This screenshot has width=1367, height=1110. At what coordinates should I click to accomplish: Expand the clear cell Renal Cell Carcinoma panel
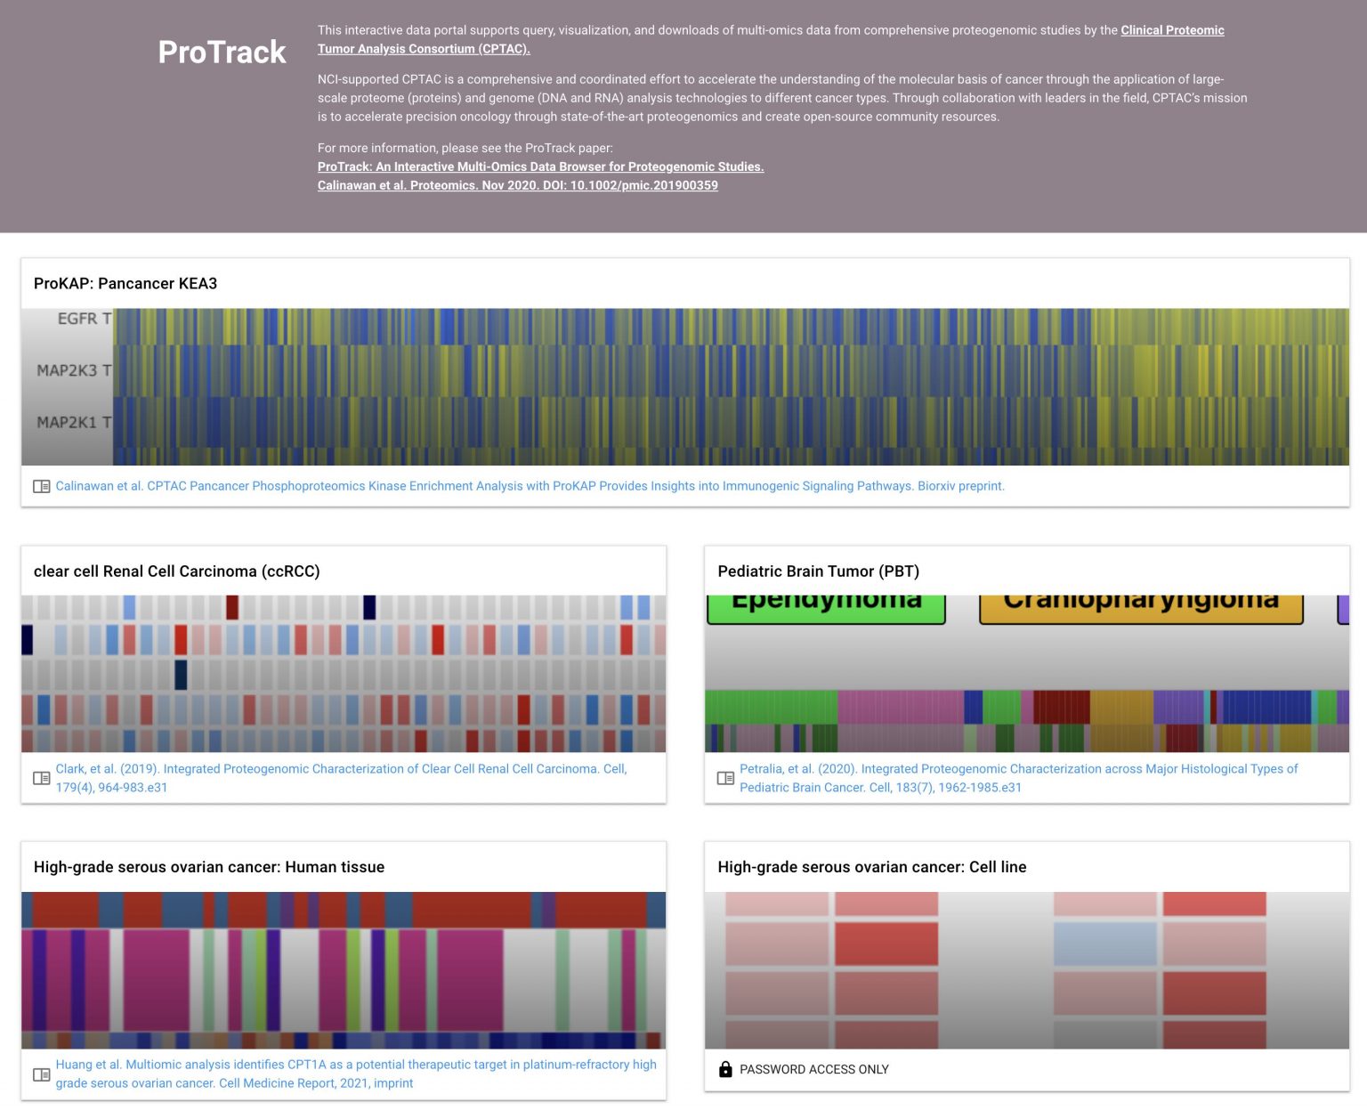pyautogui.click(x=177, y=571)
